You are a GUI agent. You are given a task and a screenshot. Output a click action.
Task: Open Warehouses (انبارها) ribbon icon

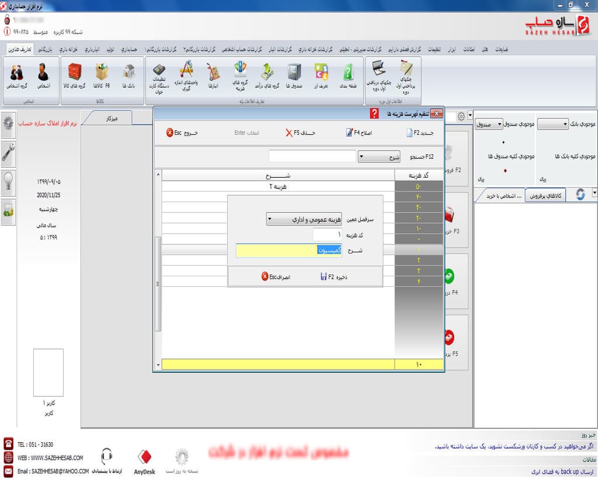pos(213,77)
